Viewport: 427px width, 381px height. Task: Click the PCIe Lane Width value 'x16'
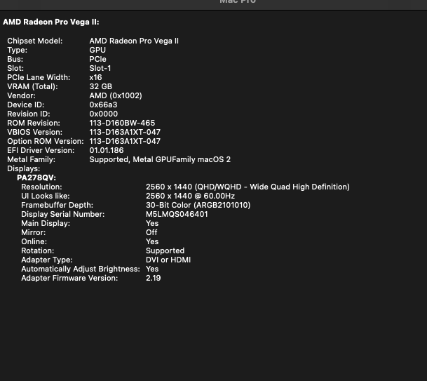95,77
